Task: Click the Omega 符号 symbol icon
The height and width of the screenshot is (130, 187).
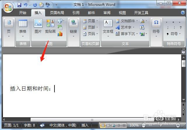Action: [x=156, y=23]
